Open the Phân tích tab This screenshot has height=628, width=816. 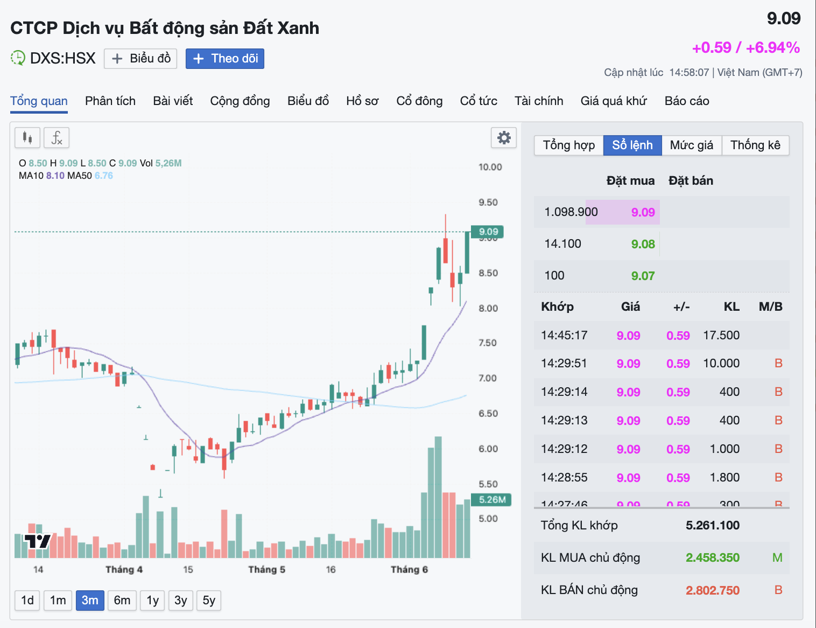point(110,101)
